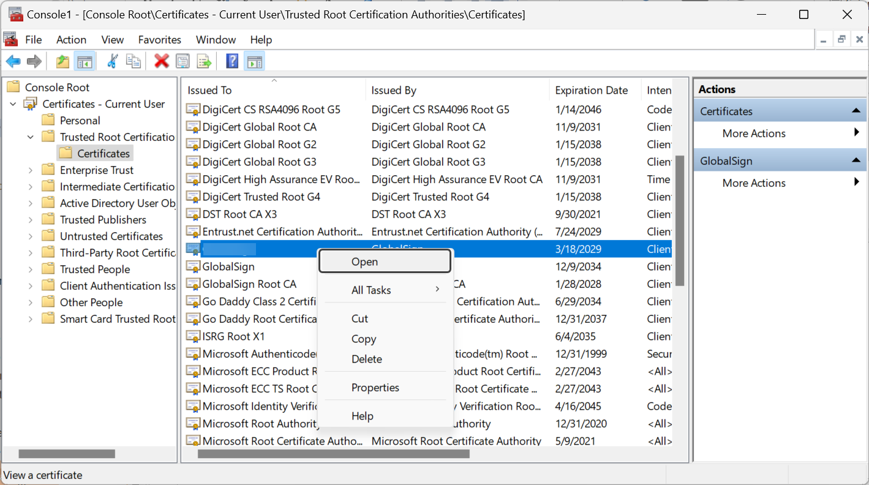The height and width of the screenshot is (485, 869).
Task: Click the 9/30/2021 expiration date cell
Action: point(578,214)
